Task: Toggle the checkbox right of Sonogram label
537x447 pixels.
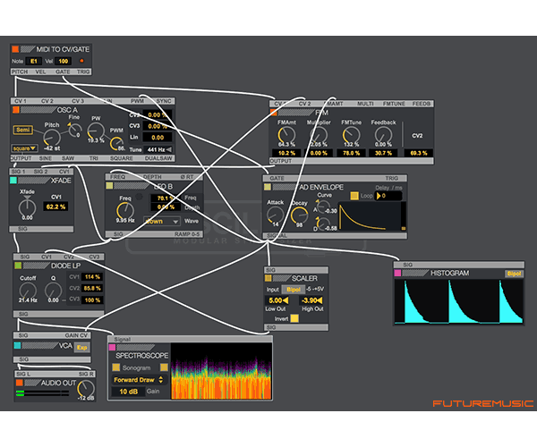Action: [164, 367]
